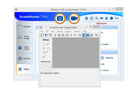Expand the Brush color dropdown
137x97 pixels.
(x=48, y=68)
